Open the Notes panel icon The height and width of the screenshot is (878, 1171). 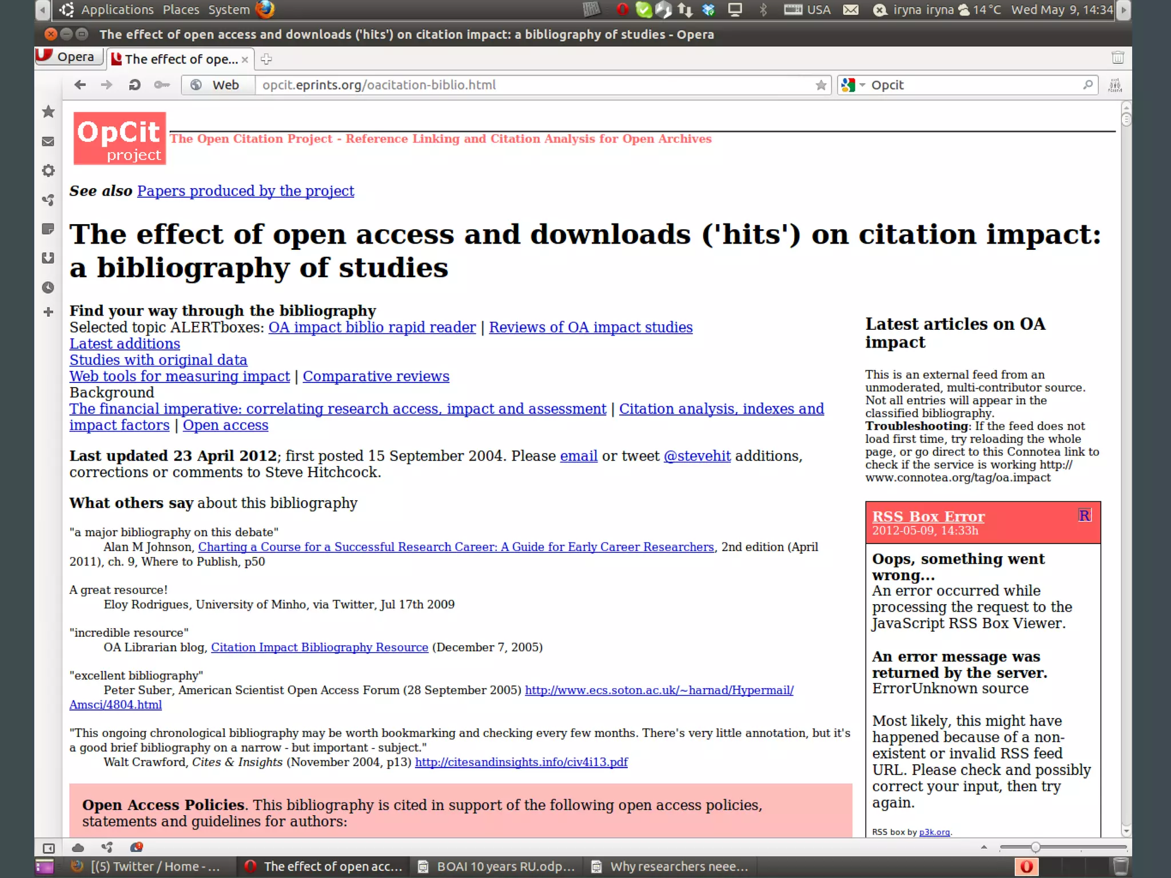pyautogui.click(x=49, y=229)
